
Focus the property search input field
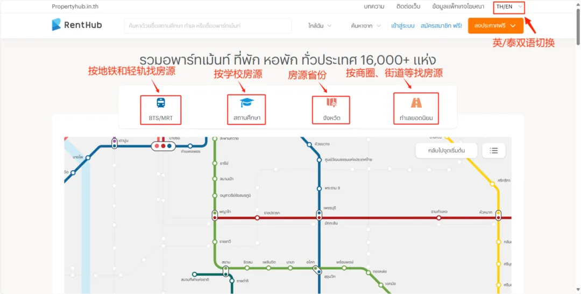click(208, 26)
